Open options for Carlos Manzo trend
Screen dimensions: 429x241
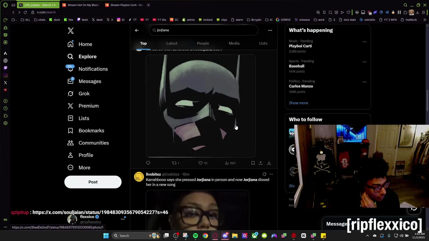(x=364, y=82)
